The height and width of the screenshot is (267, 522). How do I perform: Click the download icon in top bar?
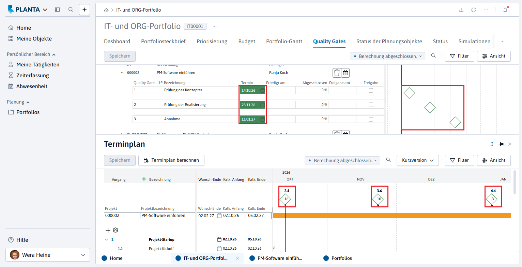[x=461, y=10]
